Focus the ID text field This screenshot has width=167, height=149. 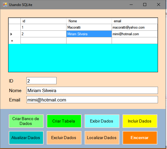click(42, 81)
